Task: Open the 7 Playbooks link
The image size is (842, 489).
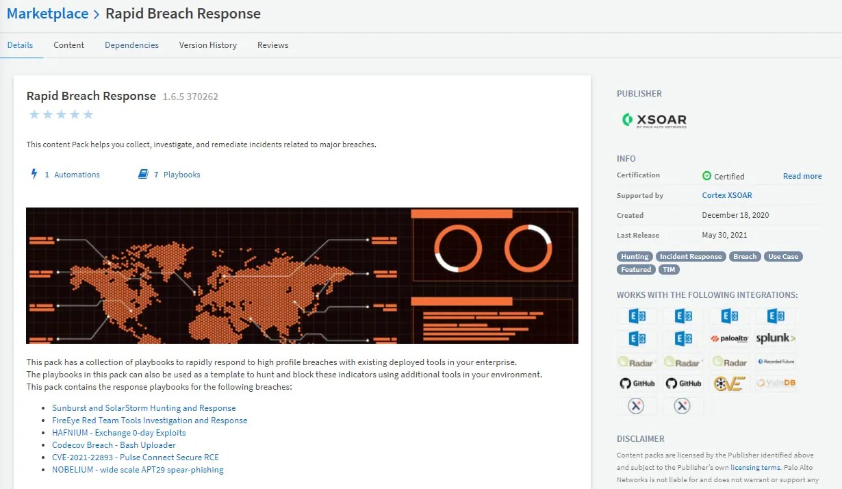Action: click(x=177, y=175)
